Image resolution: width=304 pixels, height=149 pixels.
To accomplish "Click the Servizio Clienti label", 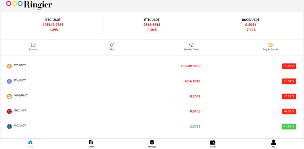I will pyautogui.click(x=191, y=49).
